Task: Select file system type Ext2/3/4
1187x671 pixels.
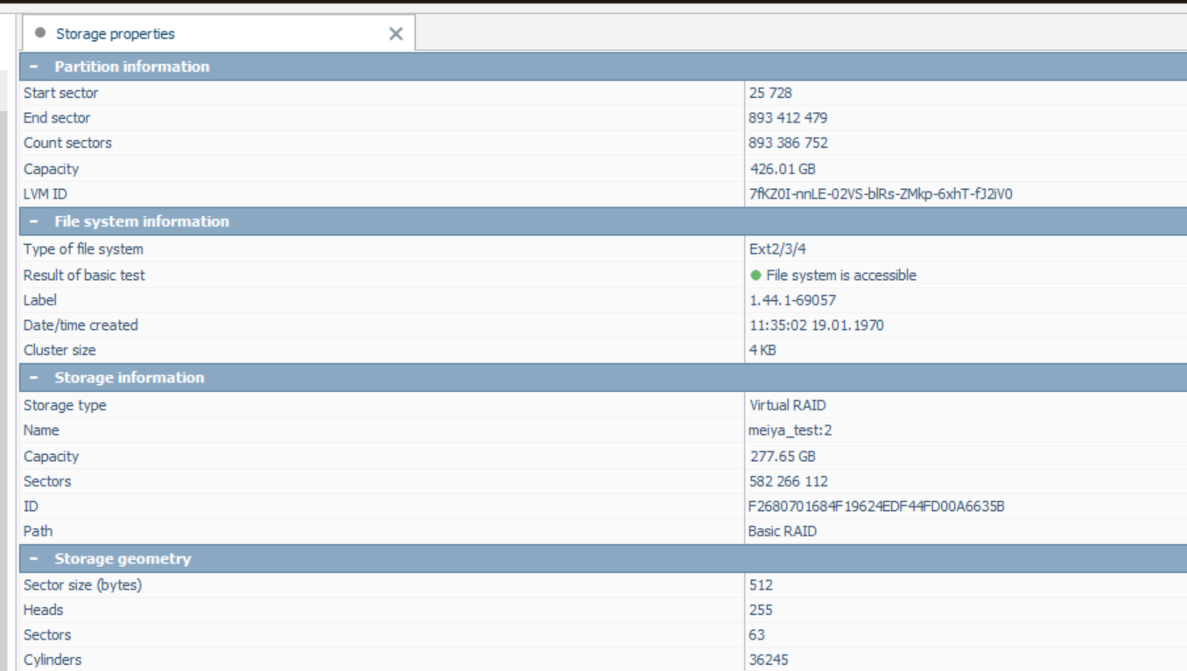Action: [x=777, y=249]
